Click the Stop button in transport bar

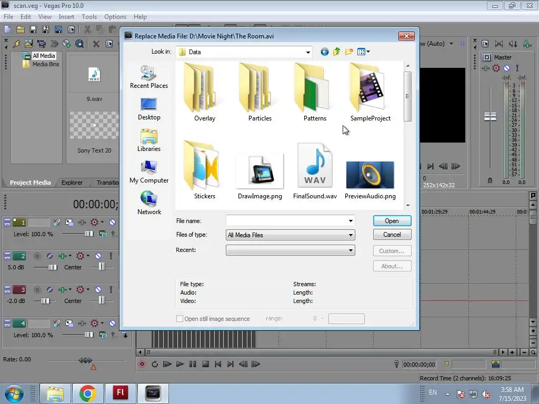tap(205, 364)
